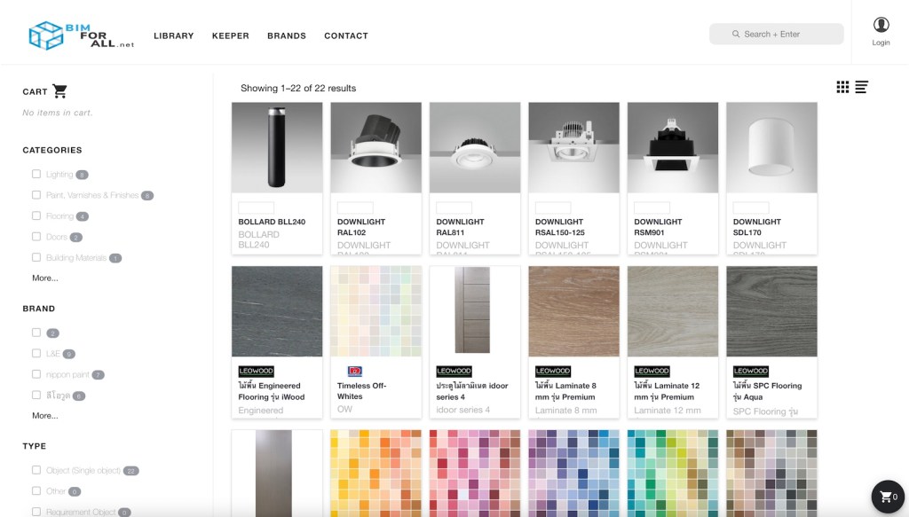Screen dimensions: 909x517
Task: Open the Library menu
Action: tap(173, 36)
